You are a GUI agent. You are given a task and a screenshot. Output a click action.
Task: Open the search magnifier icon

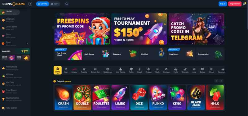(x=67, y=4)
